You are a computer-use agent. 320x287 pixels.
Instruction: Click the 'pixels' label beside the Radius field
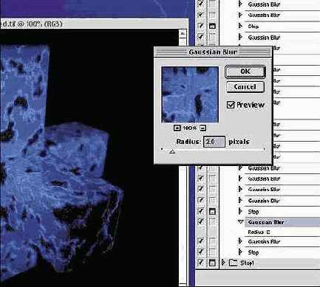point(239,142)
